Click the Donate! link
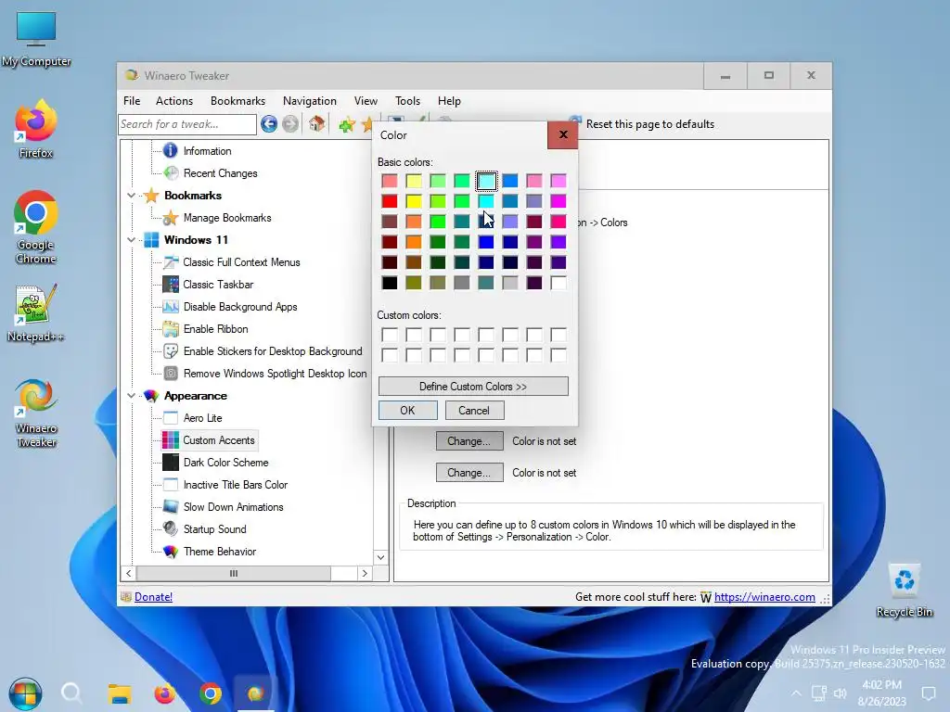The width and height of the screenshot is (950, 712). click(153, 597)
